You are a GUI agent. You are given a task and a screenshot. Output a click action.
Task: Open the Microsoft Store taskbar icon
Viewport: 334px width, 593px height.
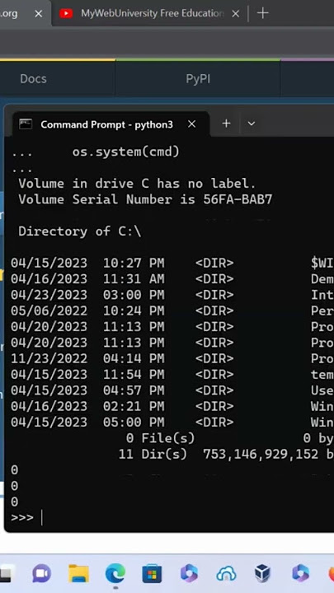click(152, 574)
